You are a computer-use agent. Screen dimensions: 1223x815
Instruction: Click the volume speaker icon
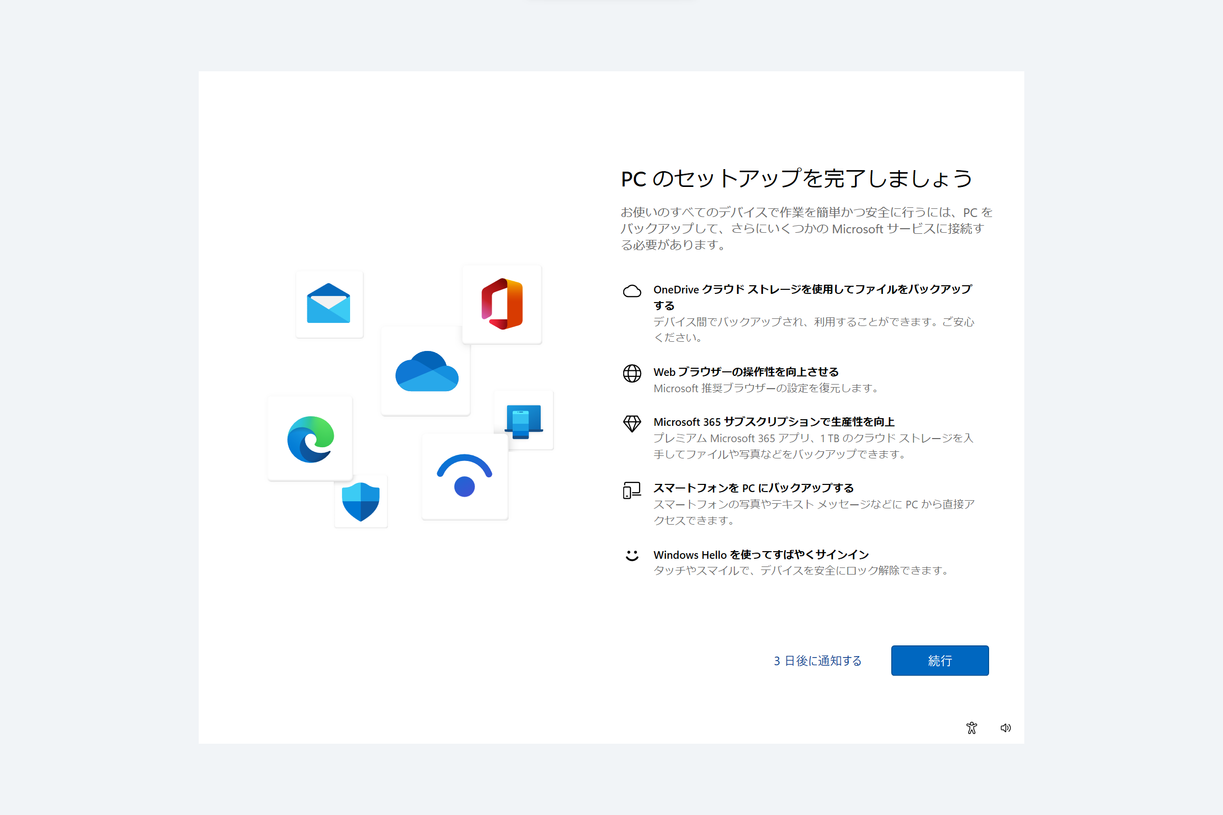pos(1005,728)
